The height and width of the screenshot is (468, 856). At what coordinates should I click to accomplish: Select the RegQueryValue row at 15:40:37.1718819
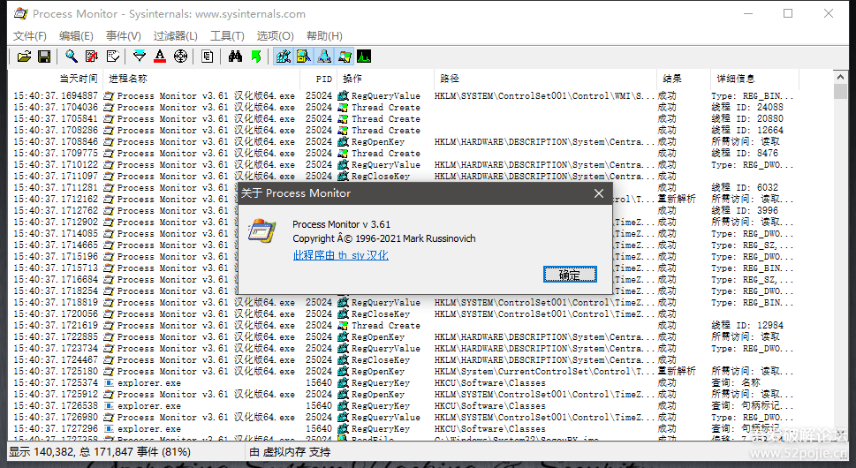(x=404, y=302)
